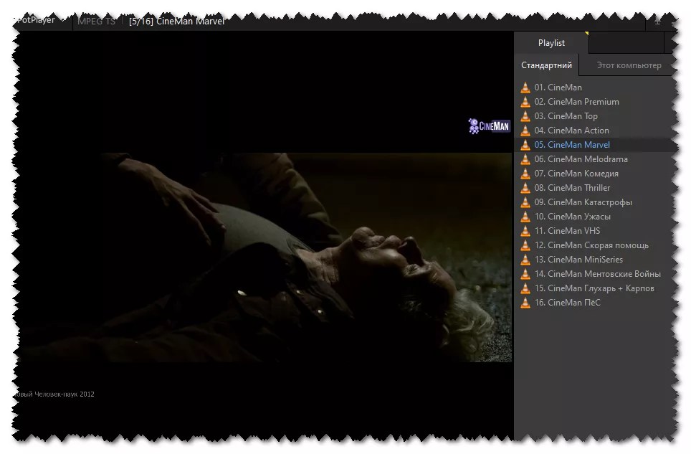Image resolution: width=691 pixels, height=454 pixels.
Task: Click the cone icon next to 16. CineMan ПёС
Action: pyautogui.click(x=525, y=303)
